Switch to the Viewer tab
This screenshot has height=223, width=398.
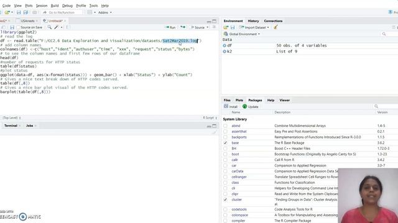click(x=285, y=100)
